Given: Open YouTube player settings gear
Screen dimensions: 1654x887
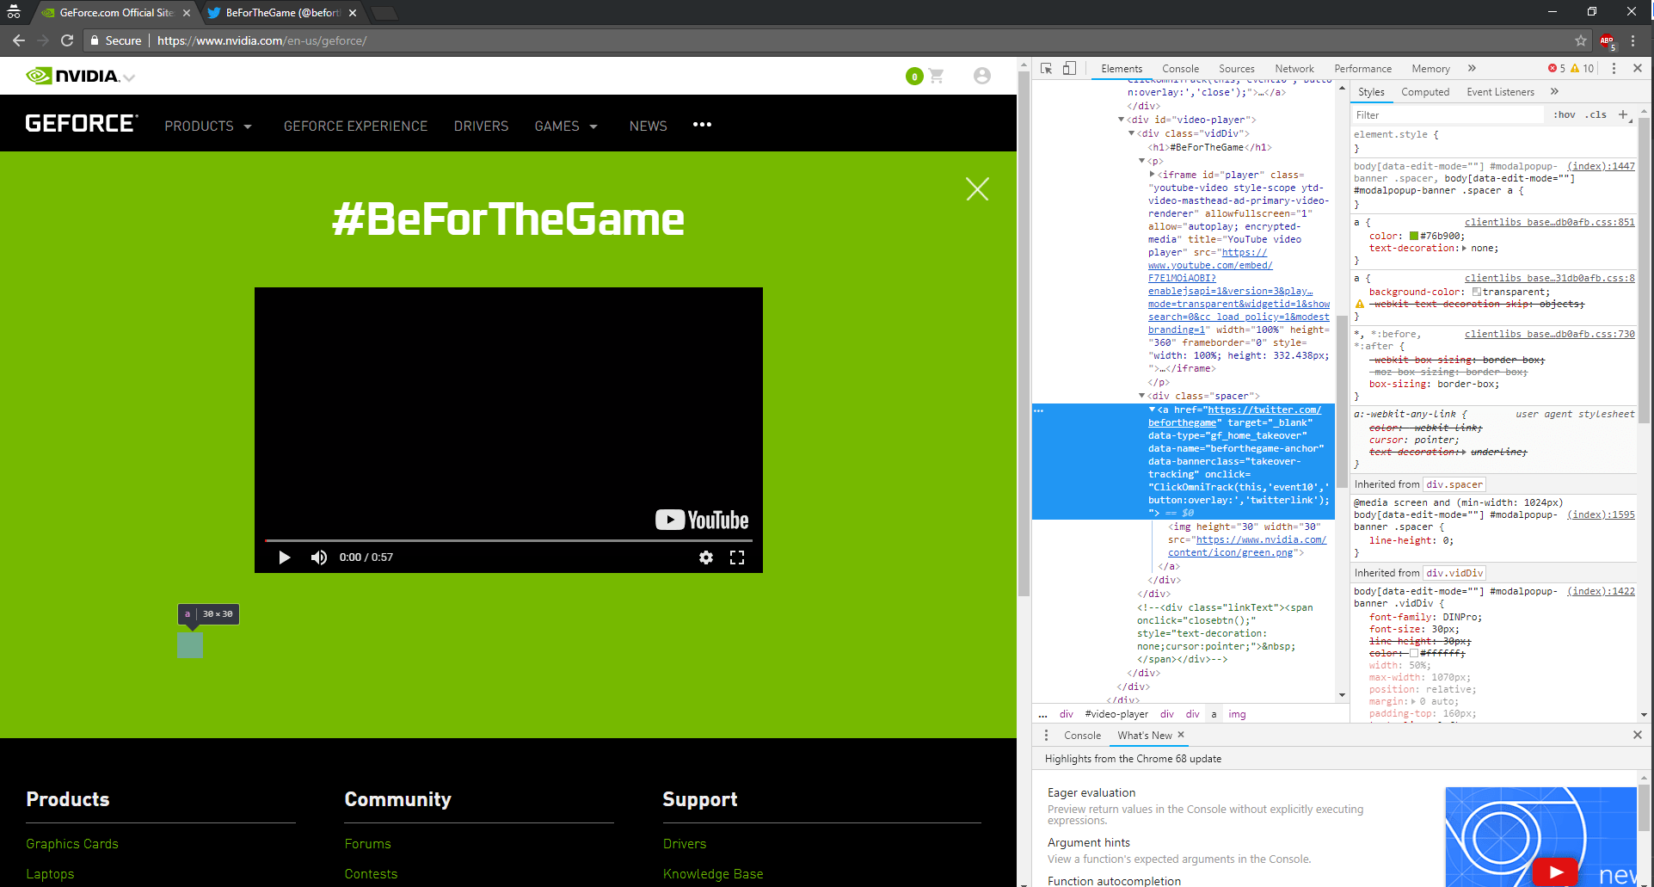Looking at the screenshot, I should pyautogui.click(x=706, y=557).
